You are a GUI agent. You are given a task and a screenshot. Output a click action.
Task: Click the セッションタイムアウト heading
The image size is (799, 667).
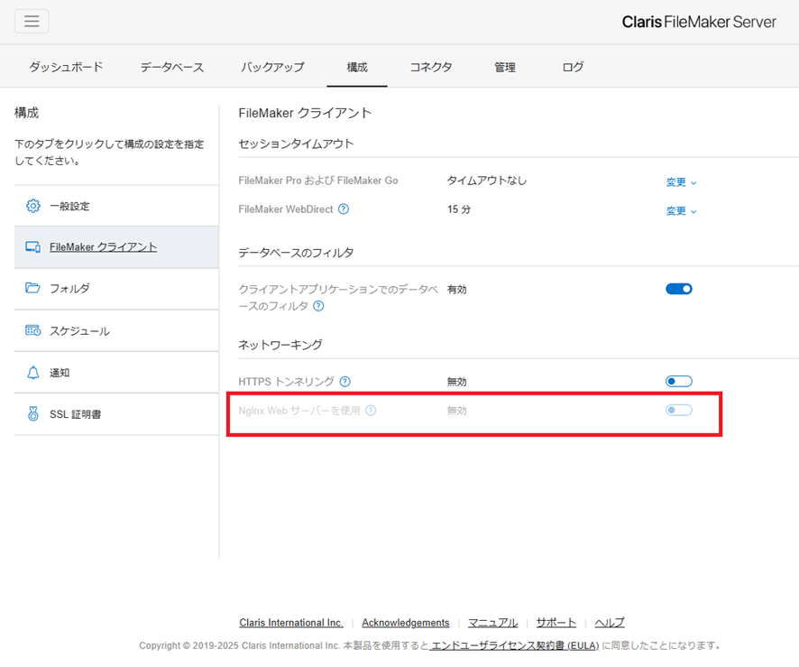(x=296, y=144)
